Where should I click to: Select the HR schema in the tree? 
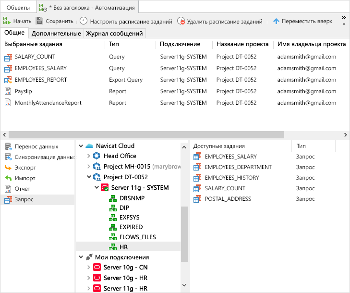123,247
